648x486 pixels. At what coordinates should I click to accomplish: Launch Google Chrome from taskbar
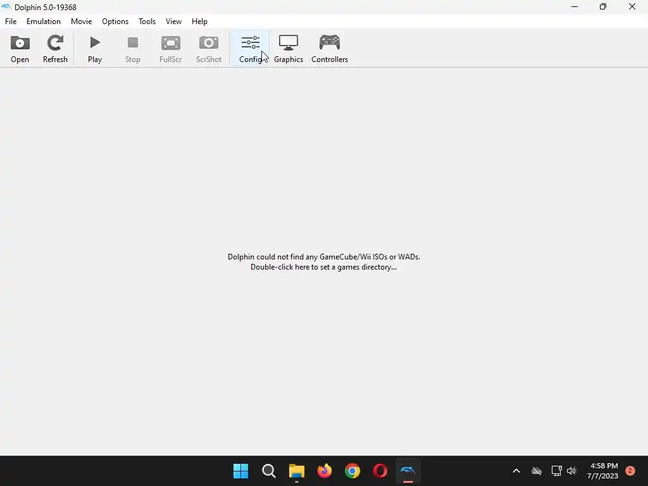(x=352, y=471)
